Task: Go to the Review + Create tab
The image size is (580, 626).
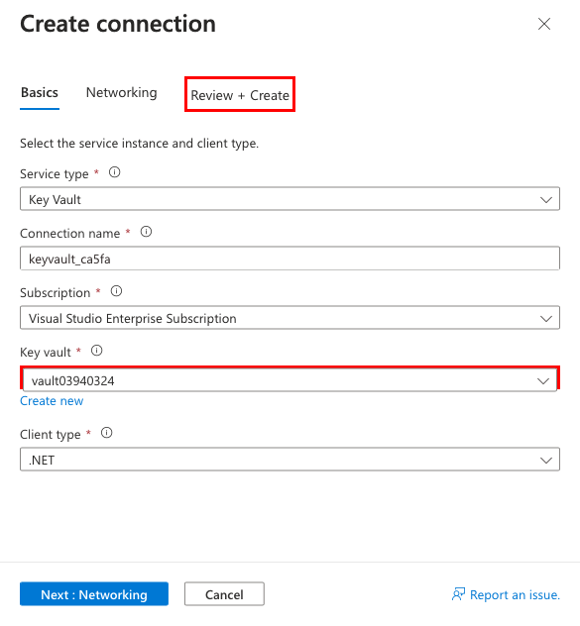Action: point(240,95)
